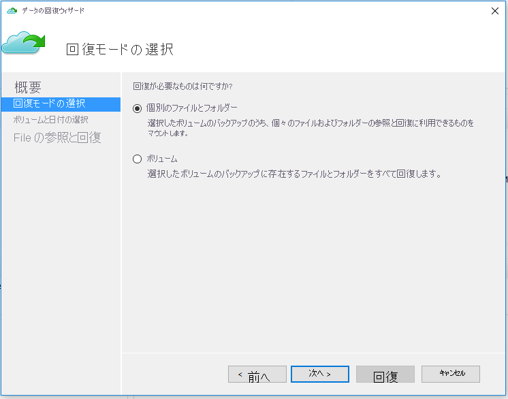The width and height of the screenshot is (508, 399).
Task: Click the large cloud recovery arrow icon
Action: tap(23, 42)
